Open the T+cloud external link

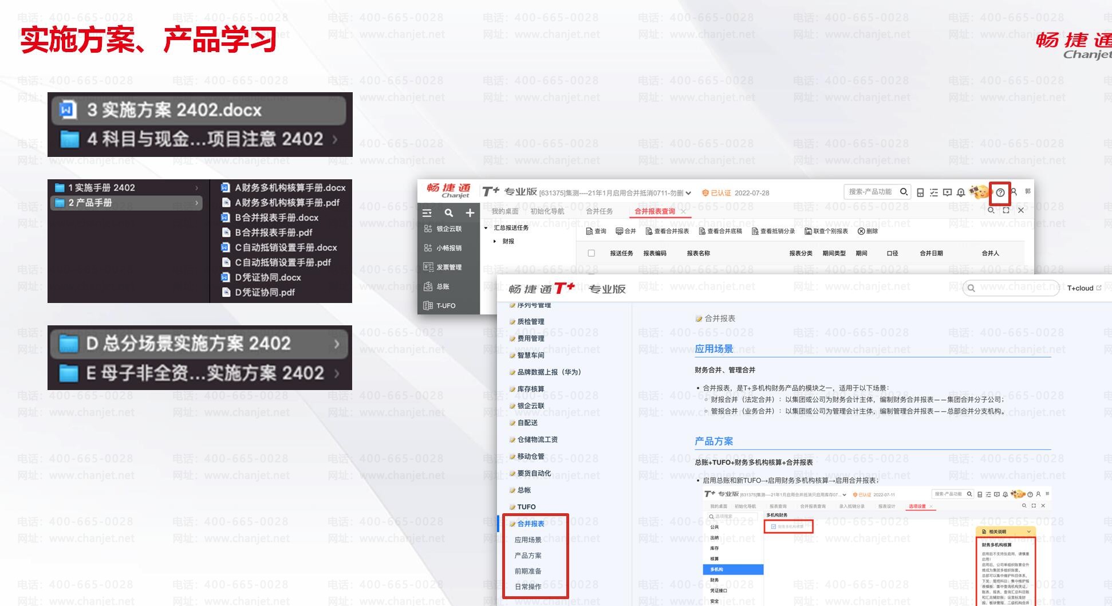coord(1084,288)
